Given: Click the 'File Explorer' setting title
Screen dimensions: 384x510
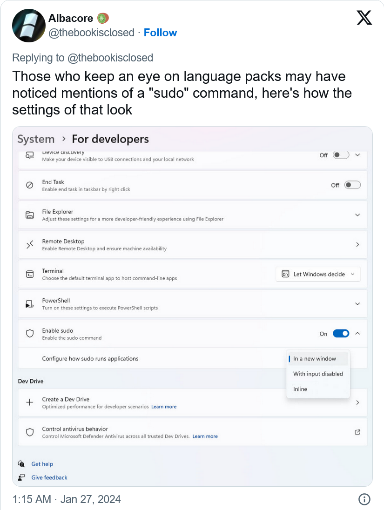Looking at the screenshot, I should 58,212.
